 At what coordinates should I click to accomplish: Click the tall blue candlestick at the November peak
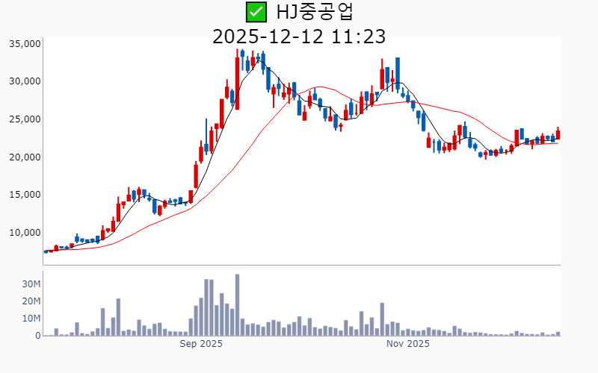[x=398, y=74]
